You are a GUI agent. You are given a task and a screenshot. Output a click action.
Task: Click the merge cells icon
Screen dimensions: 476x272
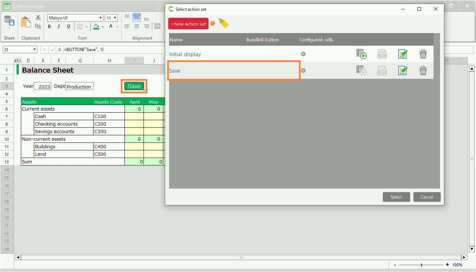(157, 26)
